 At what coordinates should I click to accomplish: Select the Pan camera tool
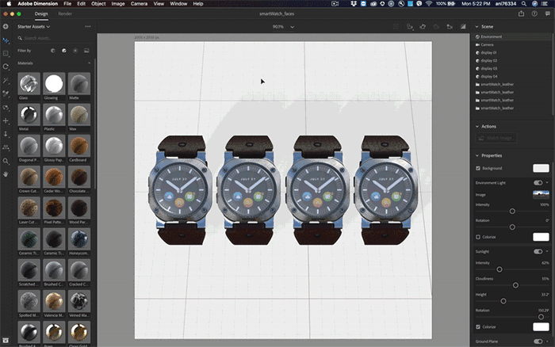[6, 120]
